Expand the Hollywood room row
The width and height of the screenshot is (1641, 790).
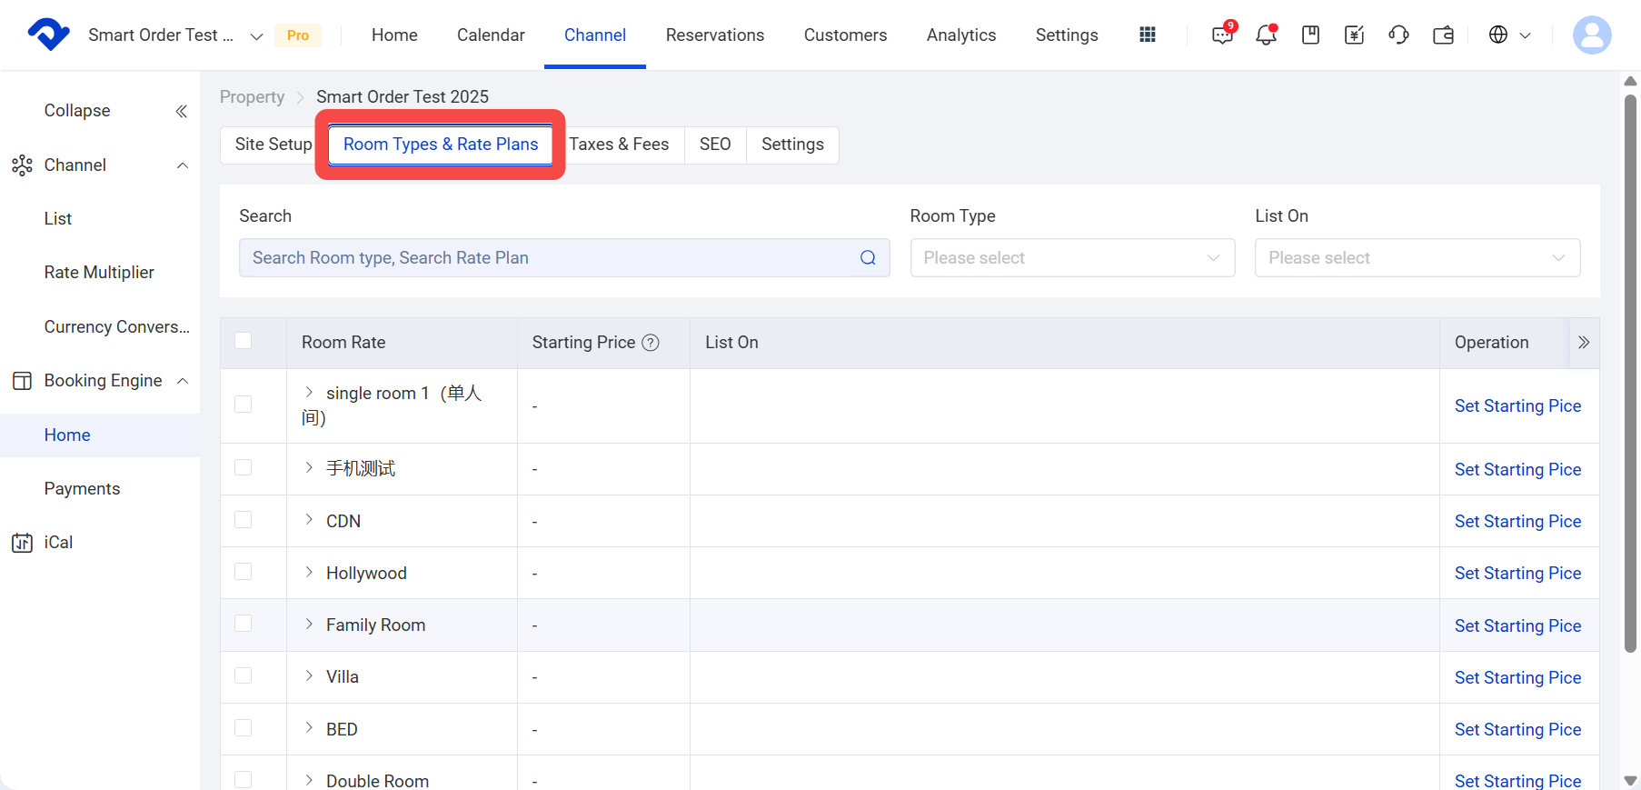tap(309, 572)
